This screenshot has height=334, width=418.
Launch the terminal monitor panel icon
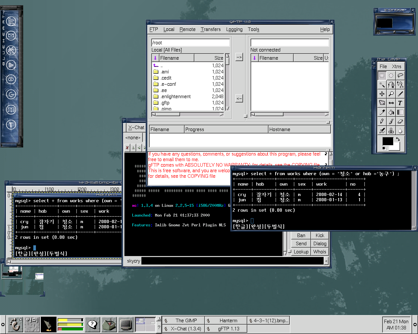pos(125,325)
